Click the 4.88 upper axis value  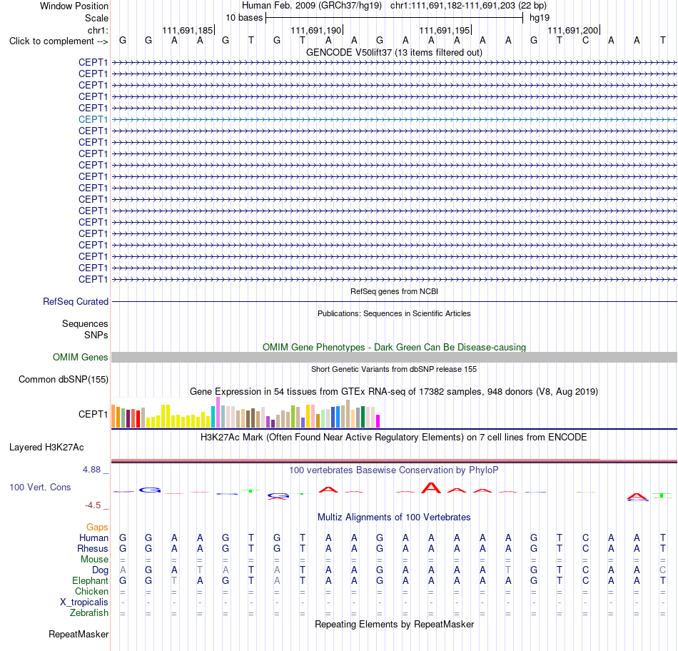tap(91, 470)
